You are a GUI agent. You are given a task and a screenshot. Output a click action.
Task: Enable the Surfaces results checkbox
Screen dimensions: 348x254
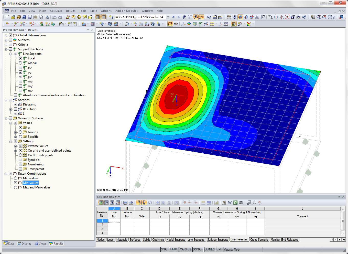pyautogui.click(x=10, y=40)
